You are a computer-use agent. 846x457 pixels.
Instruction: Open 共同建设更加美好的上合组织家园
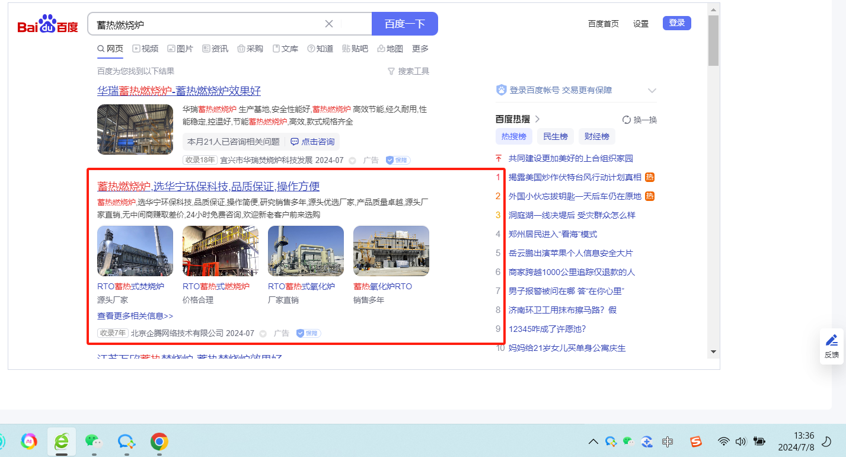[571, 158]
